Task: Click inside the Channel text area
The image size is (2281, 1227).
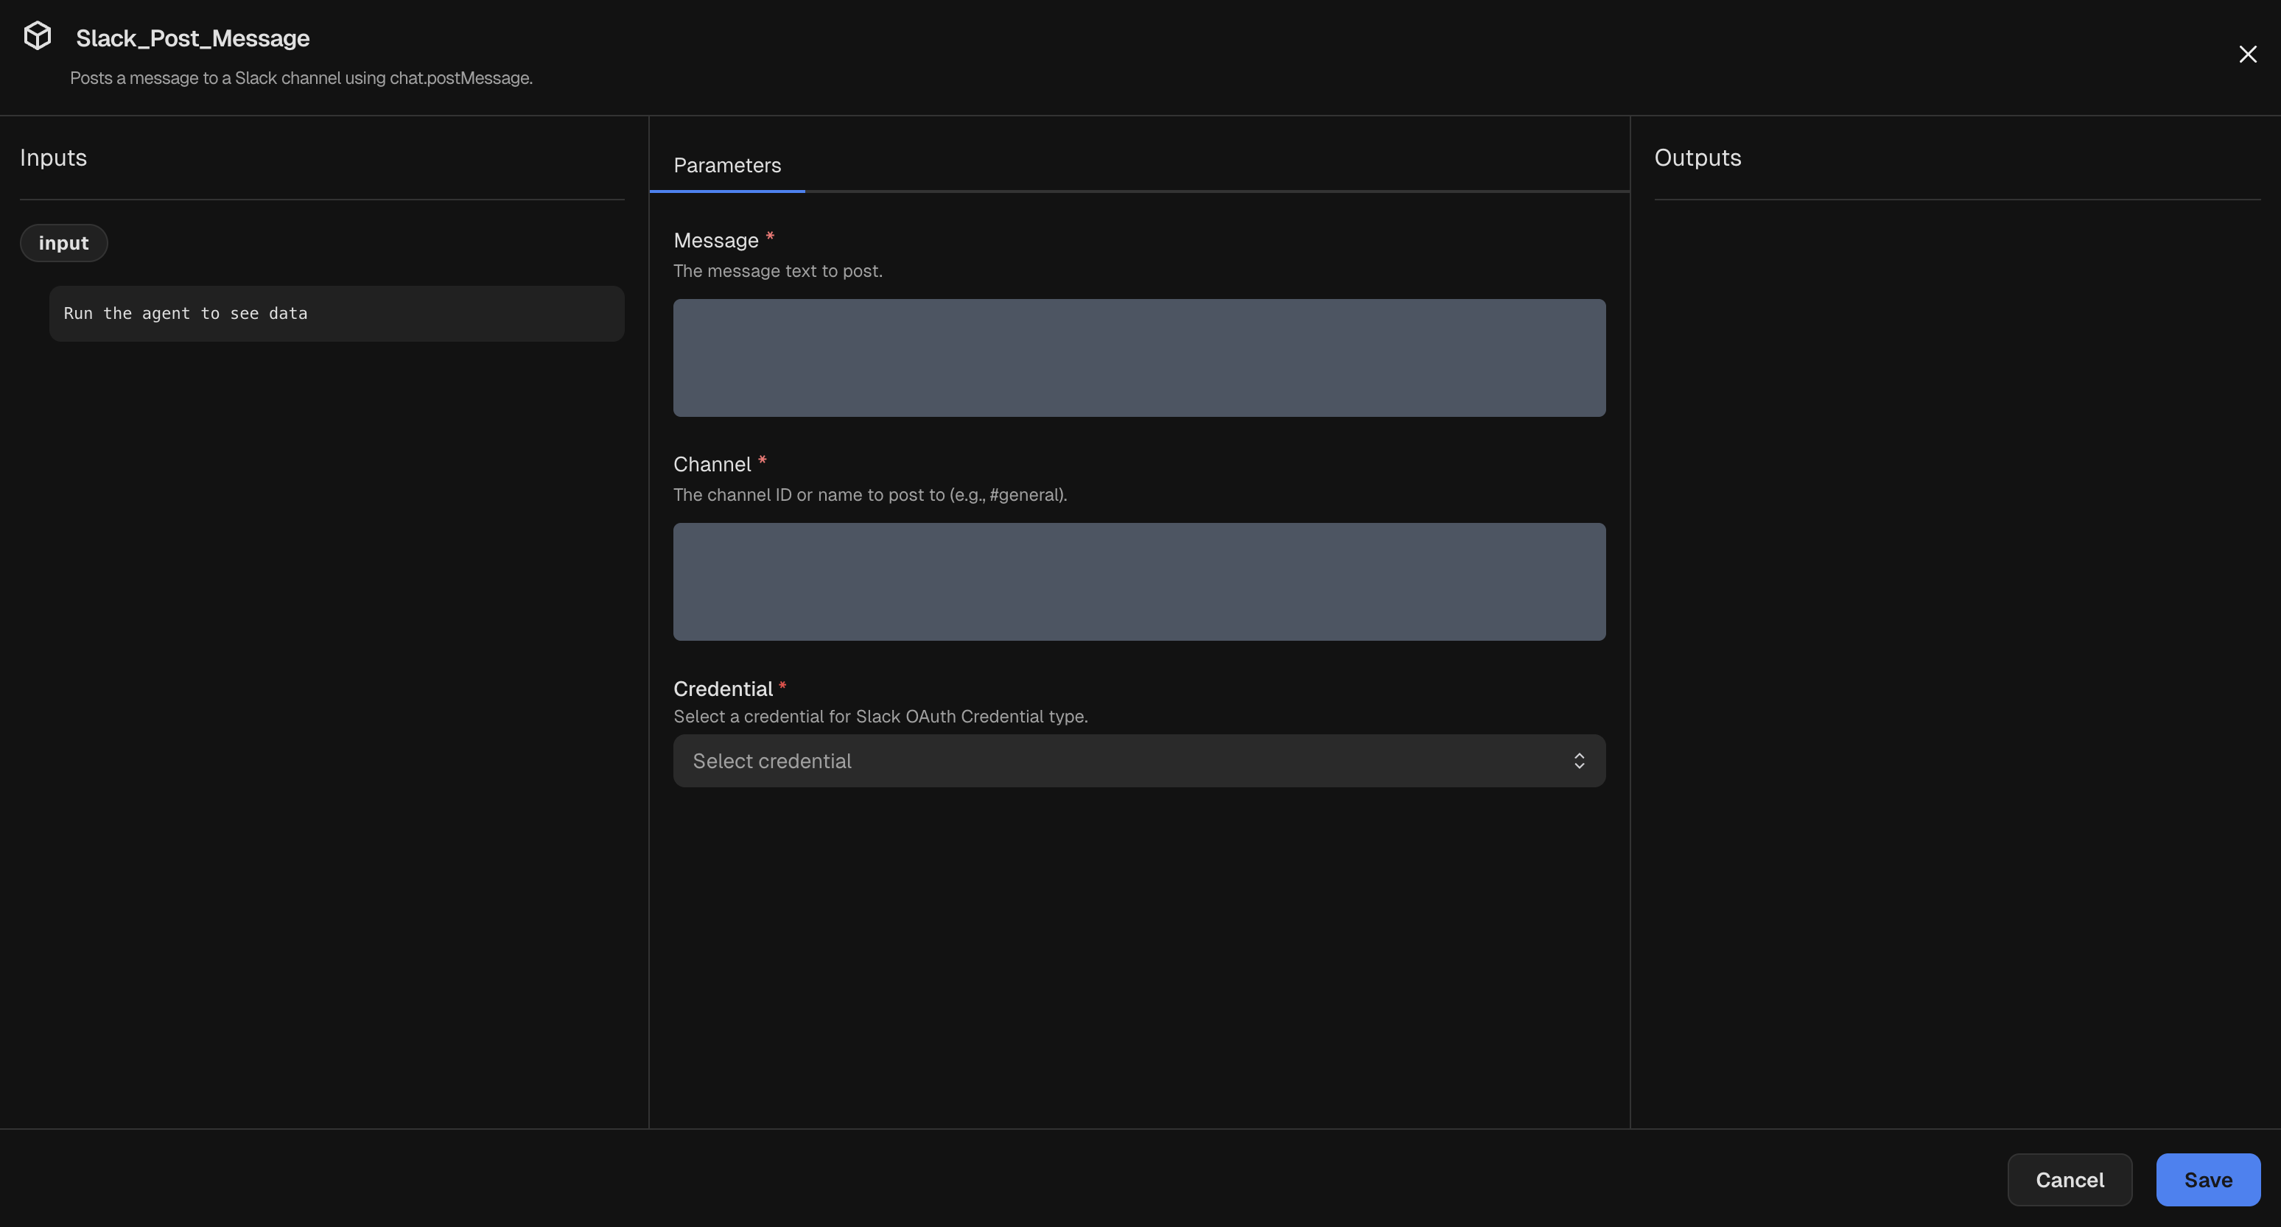Action: 1139,582
